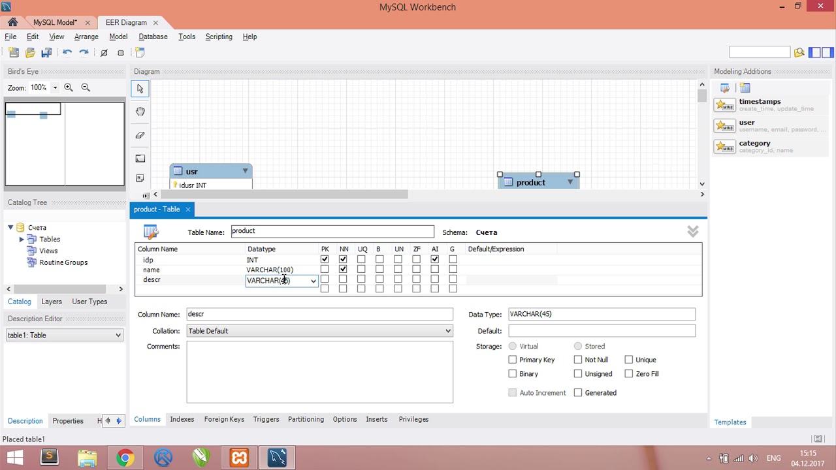Enable the Unique checkbox
This screenshot has width=836, height=470.
pyautogui.click(x=629, y=360)
